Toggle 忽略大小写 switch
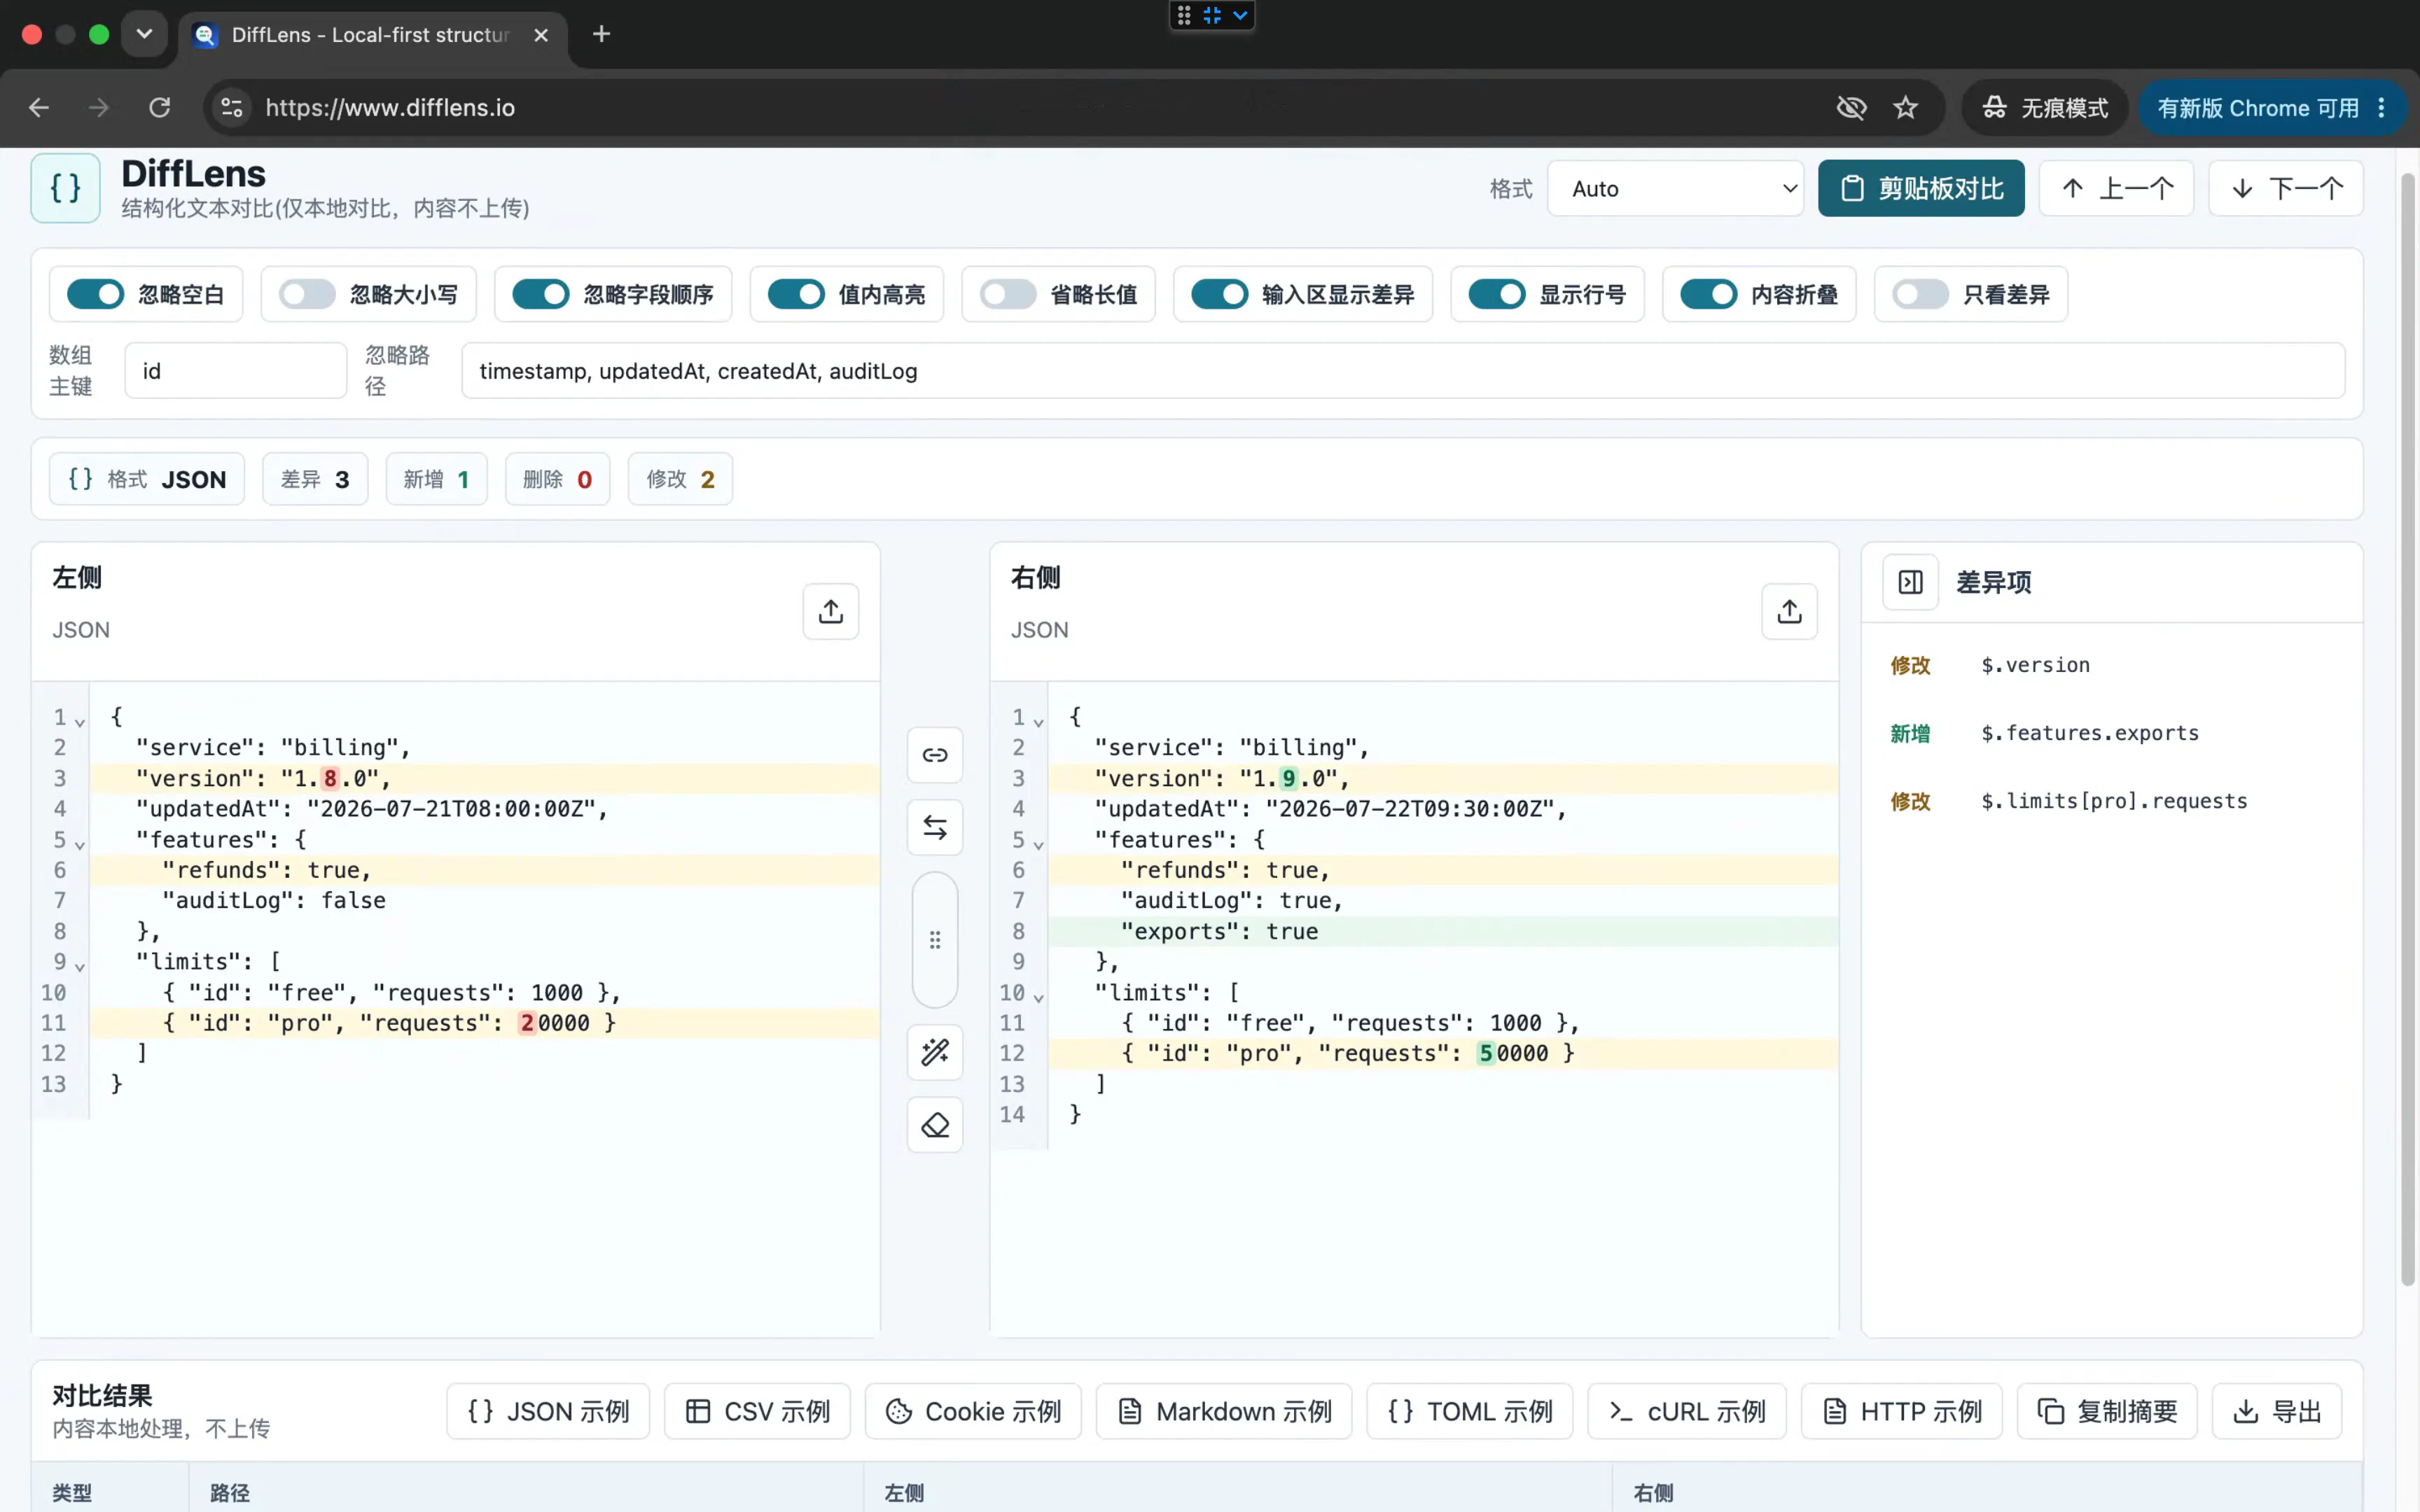 [307, 294]
